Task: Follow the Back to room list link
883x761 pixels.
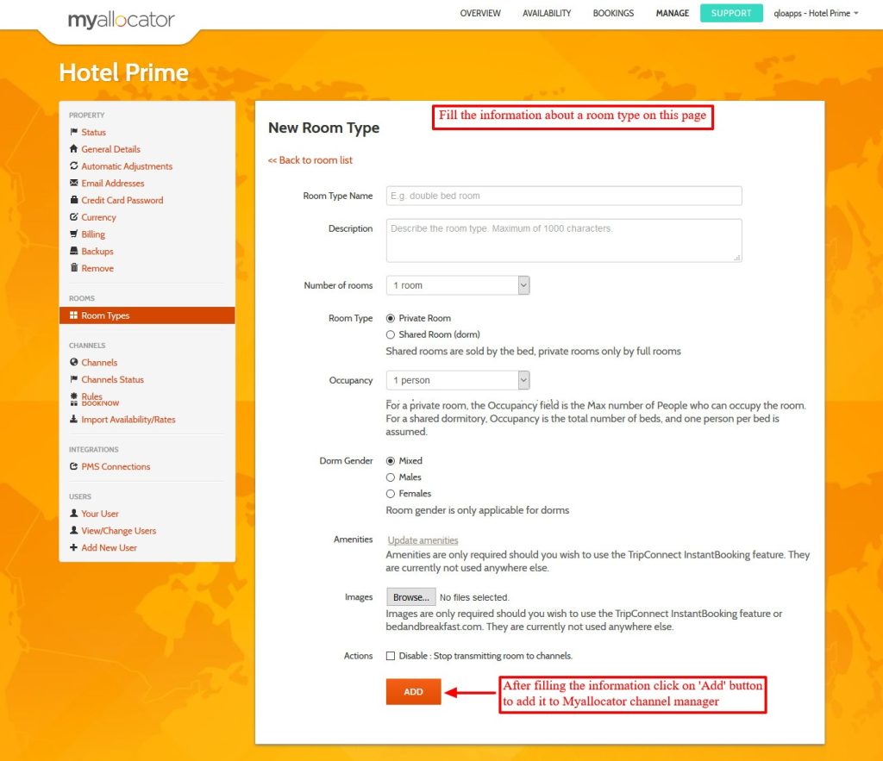Action: pos(310,160)
